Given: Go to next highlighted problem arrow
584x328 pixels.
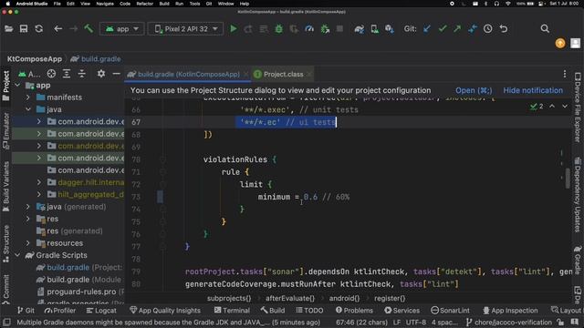Looking at the screenshot, I should pos(565,107).
